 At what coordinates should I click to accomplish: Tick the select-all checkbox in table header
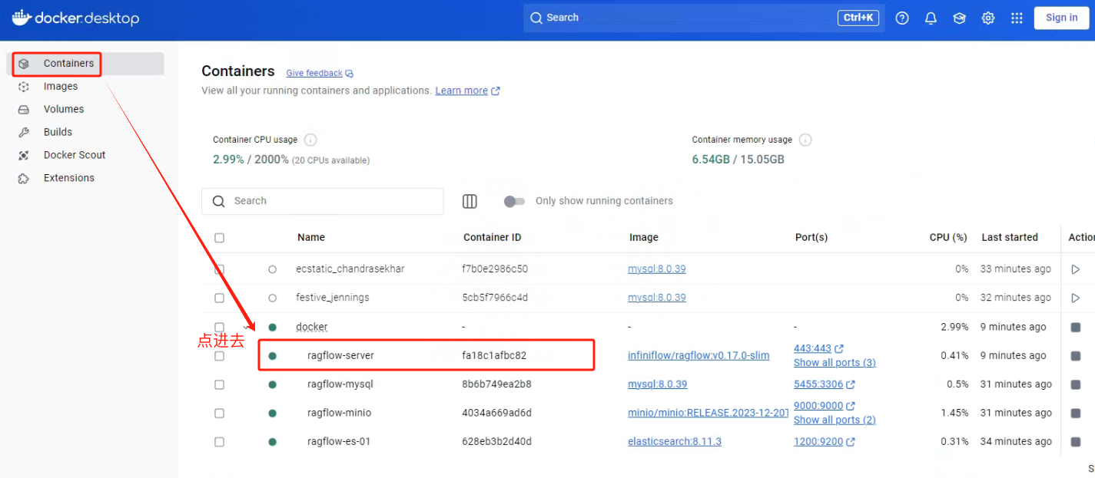[x=220, y=238]
